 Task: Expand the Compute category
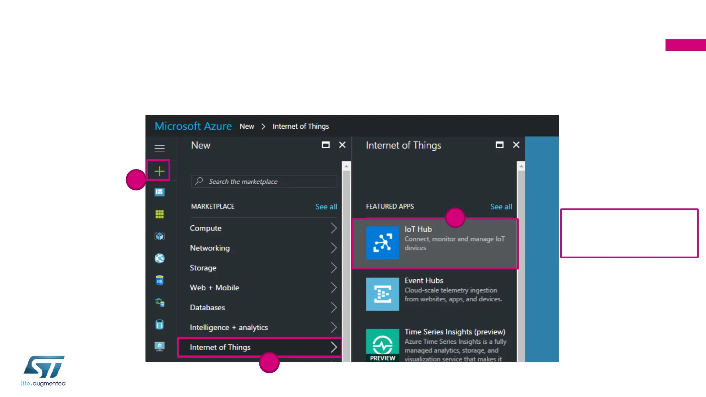coord(263,228)
